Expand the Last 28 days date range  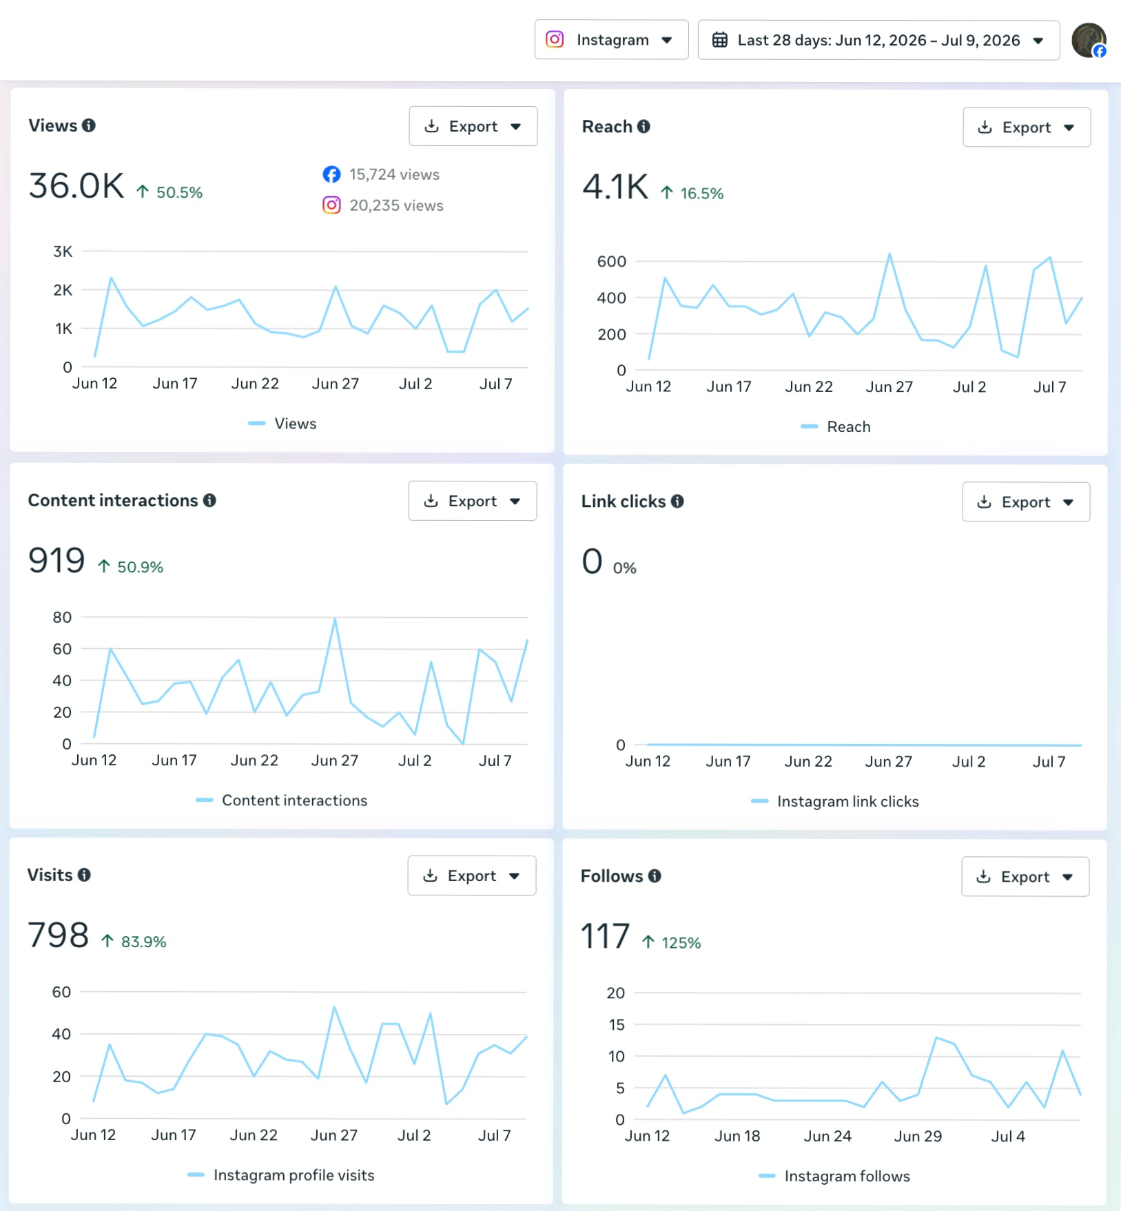pos(878,40)
